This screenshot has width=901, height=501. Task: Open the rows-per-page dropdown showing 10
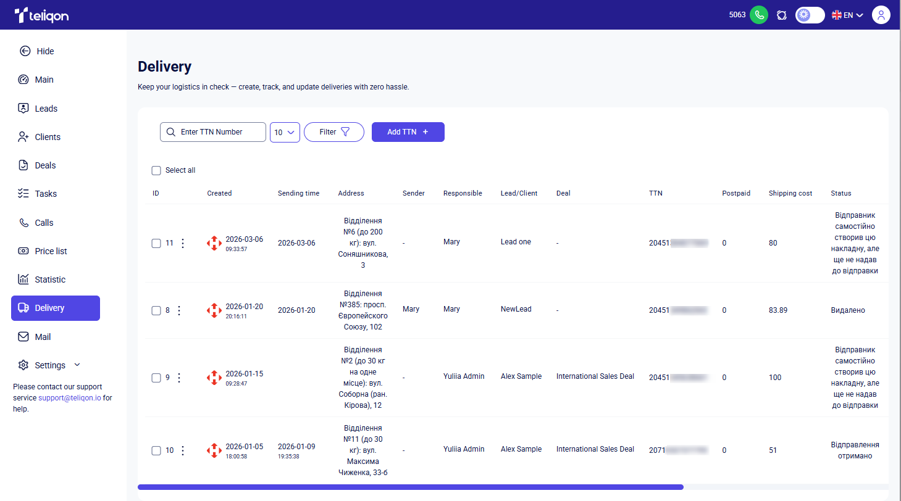tap(285, 132)
